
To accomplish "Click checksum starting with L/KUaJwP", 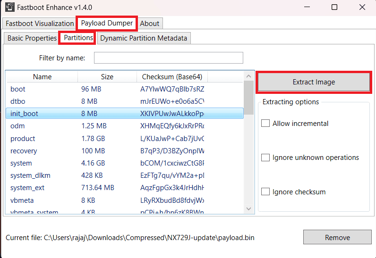I will coord(172,138).
